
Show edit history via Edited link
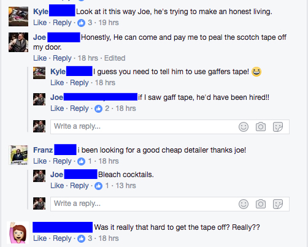(115, 58)
